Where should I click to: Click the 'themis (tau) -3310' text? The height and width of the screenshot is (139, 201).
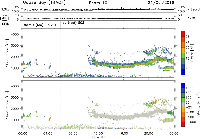coord(40,25)
